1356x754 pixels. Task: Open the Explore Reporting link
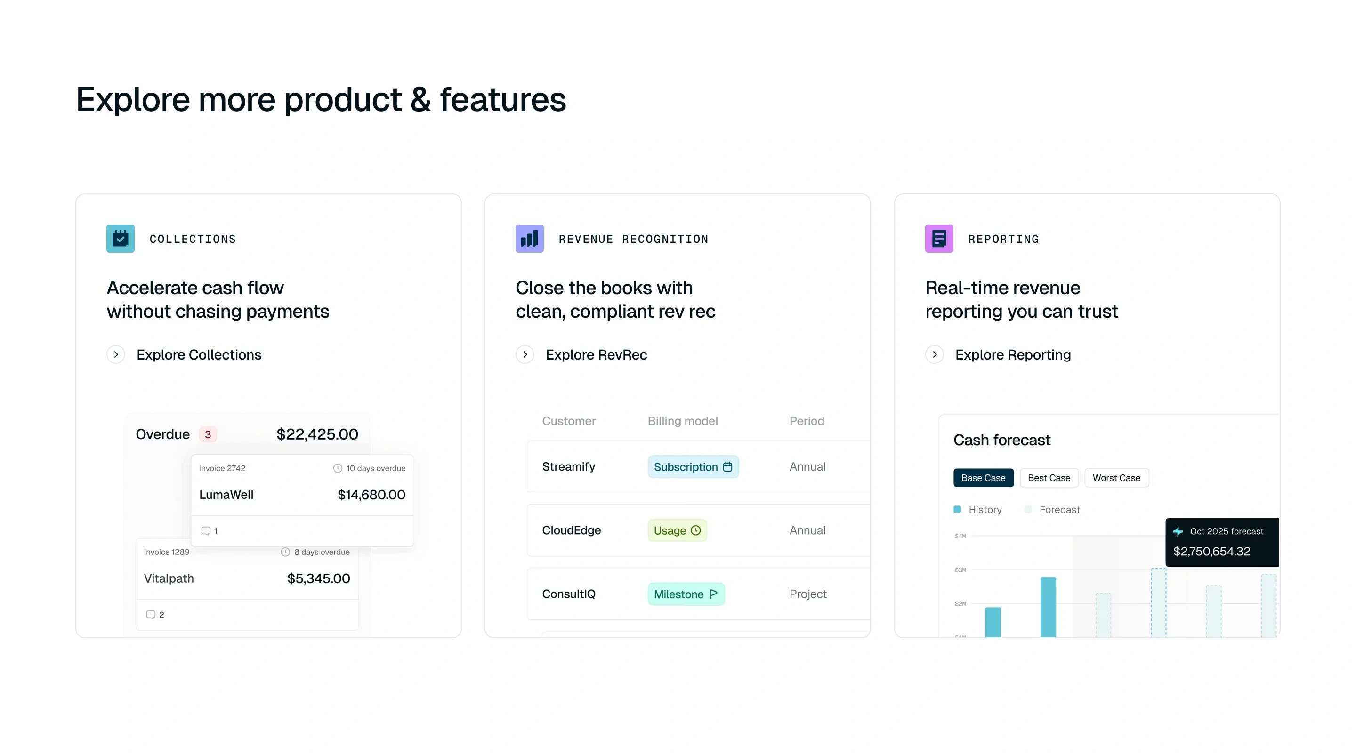[1013, 354]
